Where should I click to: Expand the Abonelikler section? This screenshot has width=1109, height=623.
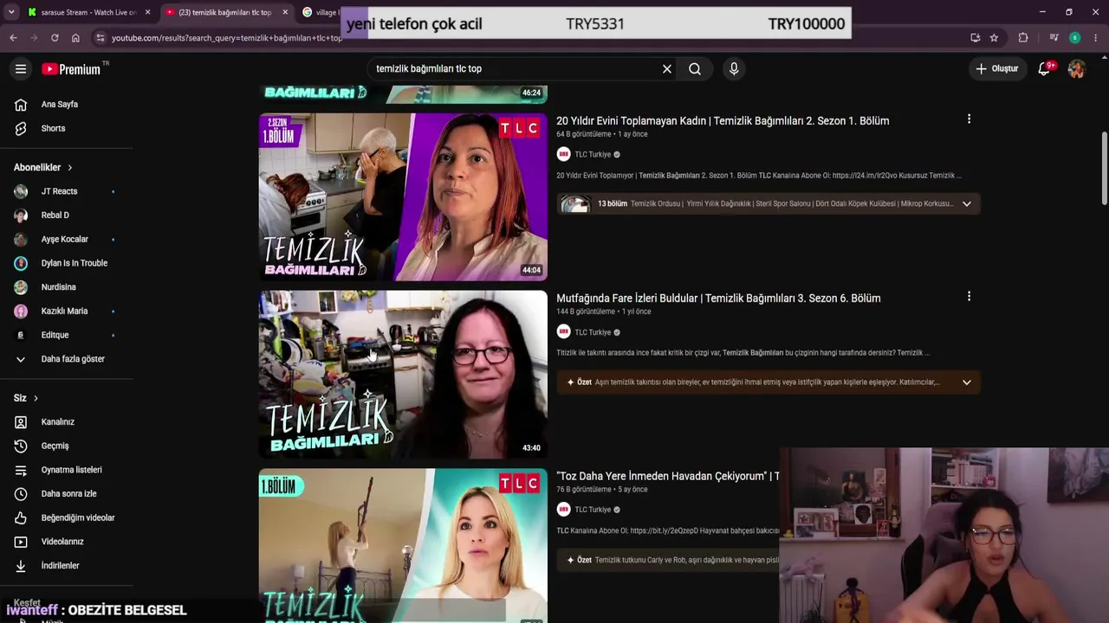(x=43, y=168)
